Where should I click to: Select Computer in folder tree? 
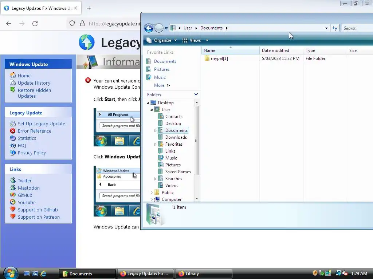172,199
